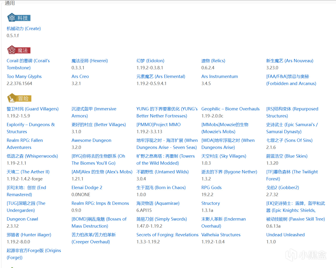Open Secrets of Forging: Revelations link
This screenshot has height=268, width=336.
click(167, 235)
